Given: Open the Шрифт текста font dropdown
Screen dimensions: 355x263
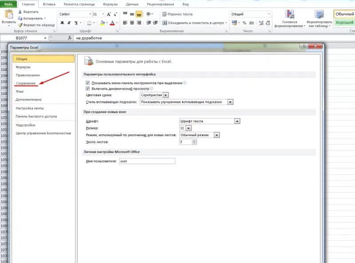Looking at the screenshot, I should [x=237, y=121].
